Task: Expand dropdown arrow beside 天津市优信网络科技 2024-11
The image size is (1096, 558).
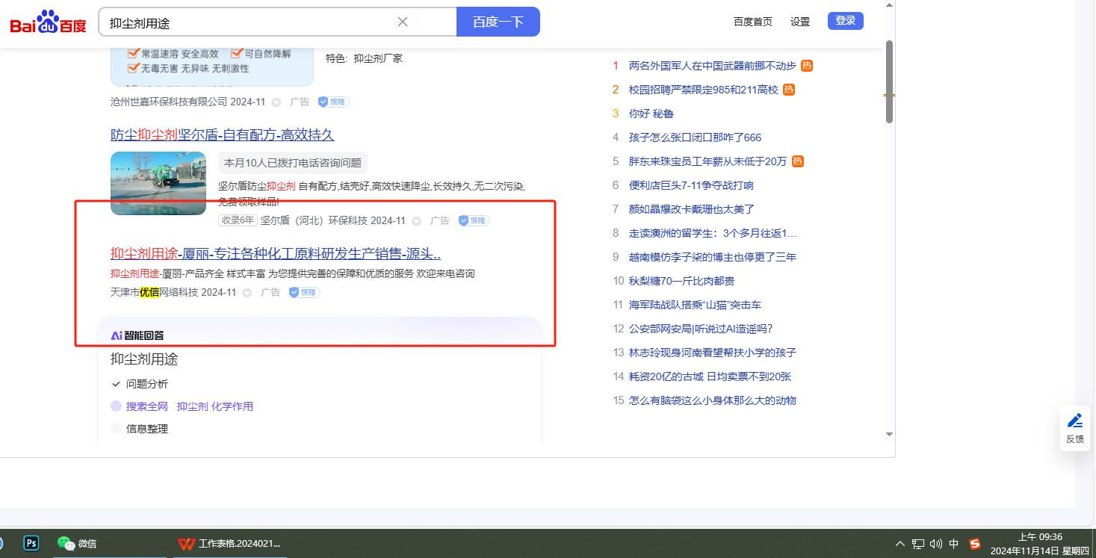Action: click(x=247, y=293)
